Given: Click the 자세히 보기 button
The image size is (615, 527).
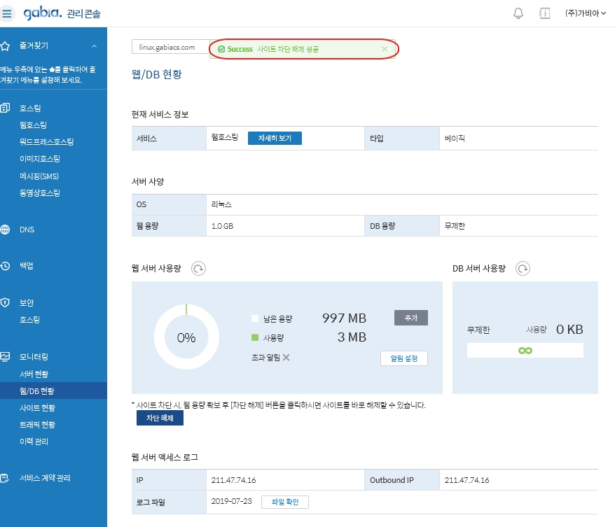Looking at the screenshot, I should (x=275, y=139).
